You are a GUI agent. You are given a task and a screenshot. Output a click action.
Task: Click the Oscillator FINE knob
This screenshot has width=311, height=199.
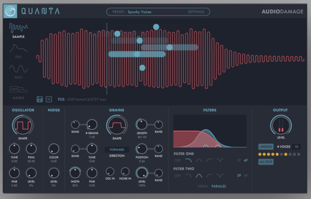point(14,173)
